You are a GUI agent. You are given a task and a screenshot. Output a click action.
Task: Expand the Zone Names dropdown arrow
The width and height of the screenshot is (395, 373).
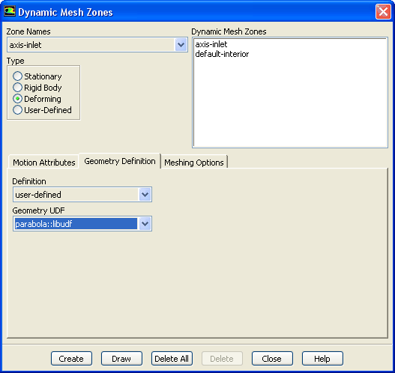(x=181, y=45)
